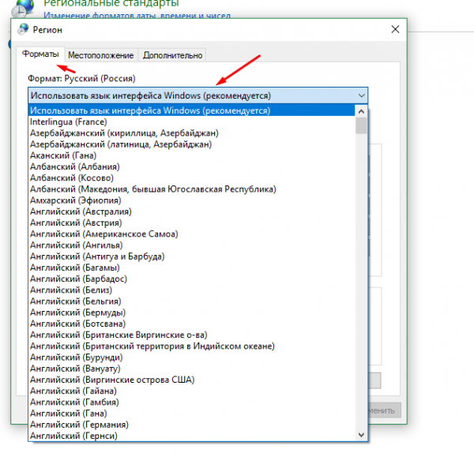Click the list scrollbar thumb
The image size is (474, 453).
[x=361, y=125]
